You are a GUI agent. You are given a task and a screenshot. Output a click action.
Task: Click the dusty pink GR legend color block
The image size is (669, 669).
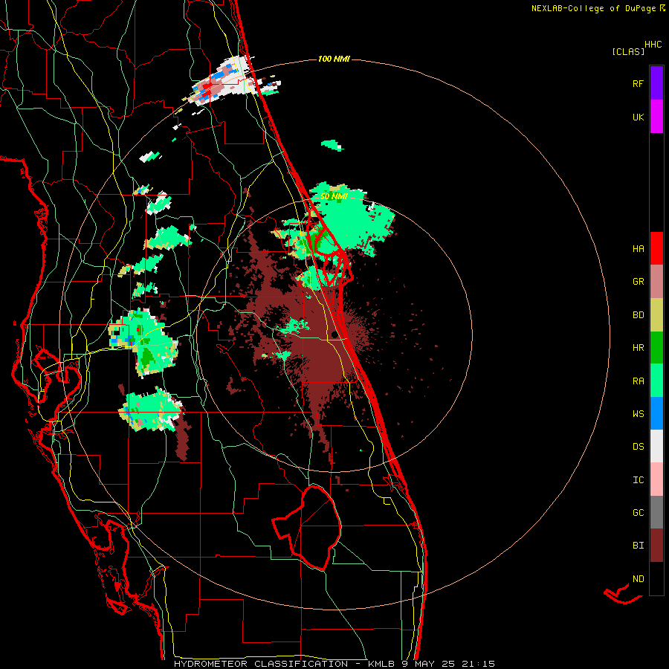[656, 282]
